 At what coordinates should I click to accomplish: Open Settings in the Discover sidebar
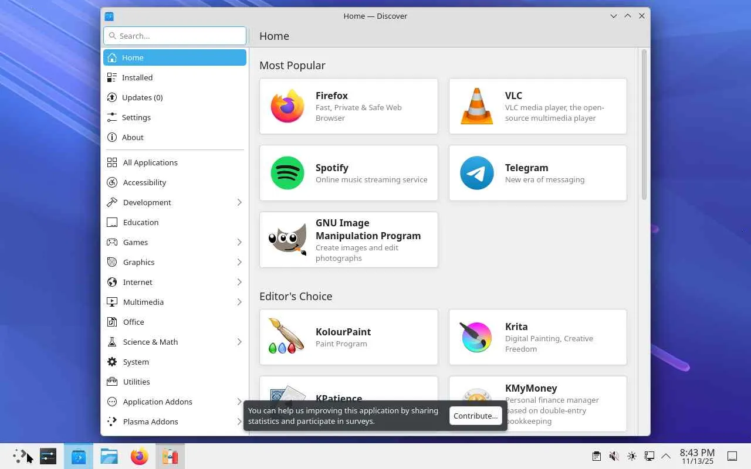tap(175, 117)
